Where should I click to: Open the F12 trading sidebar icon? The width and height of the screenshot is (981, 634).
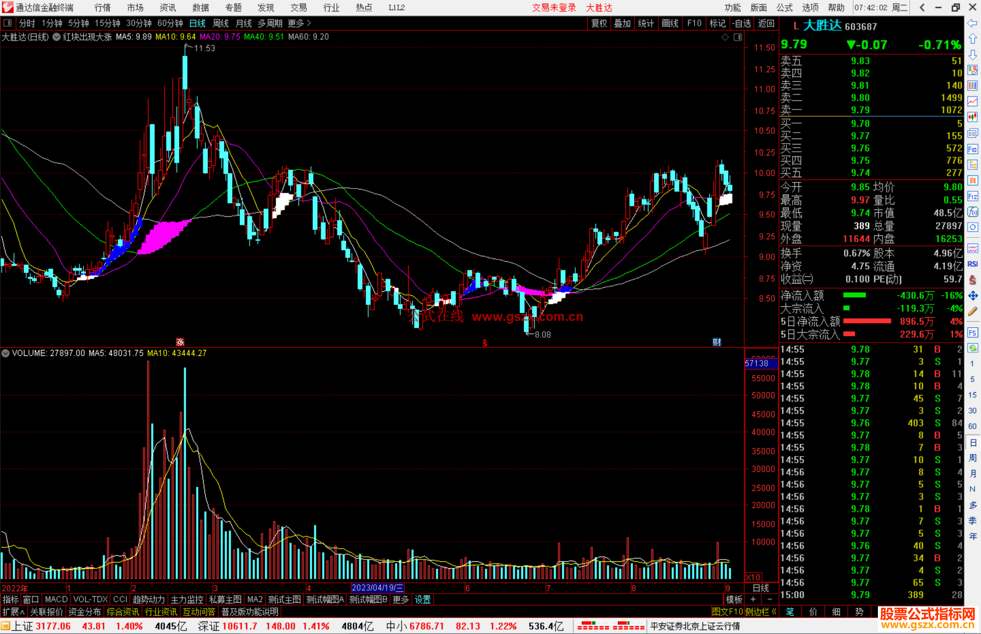click(x=972, y=196)
